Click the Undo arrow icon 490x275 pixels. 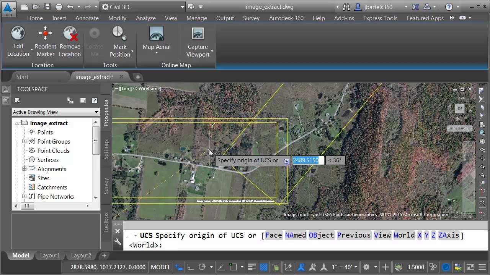pos(70,7)
